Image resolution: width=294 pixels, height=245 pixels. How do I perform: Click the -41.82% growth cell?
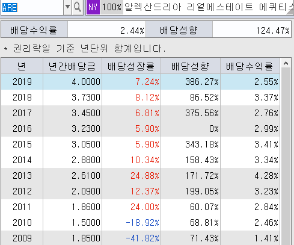point(131,238)
